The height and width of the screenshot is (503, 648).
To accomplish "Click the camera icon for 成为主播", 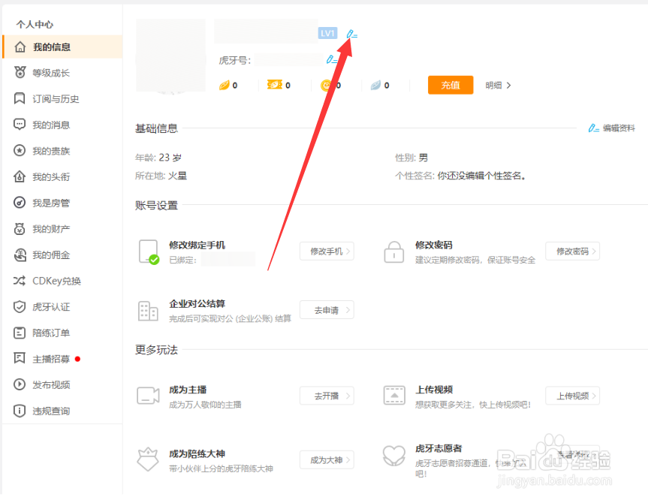I will pos(148,396).
